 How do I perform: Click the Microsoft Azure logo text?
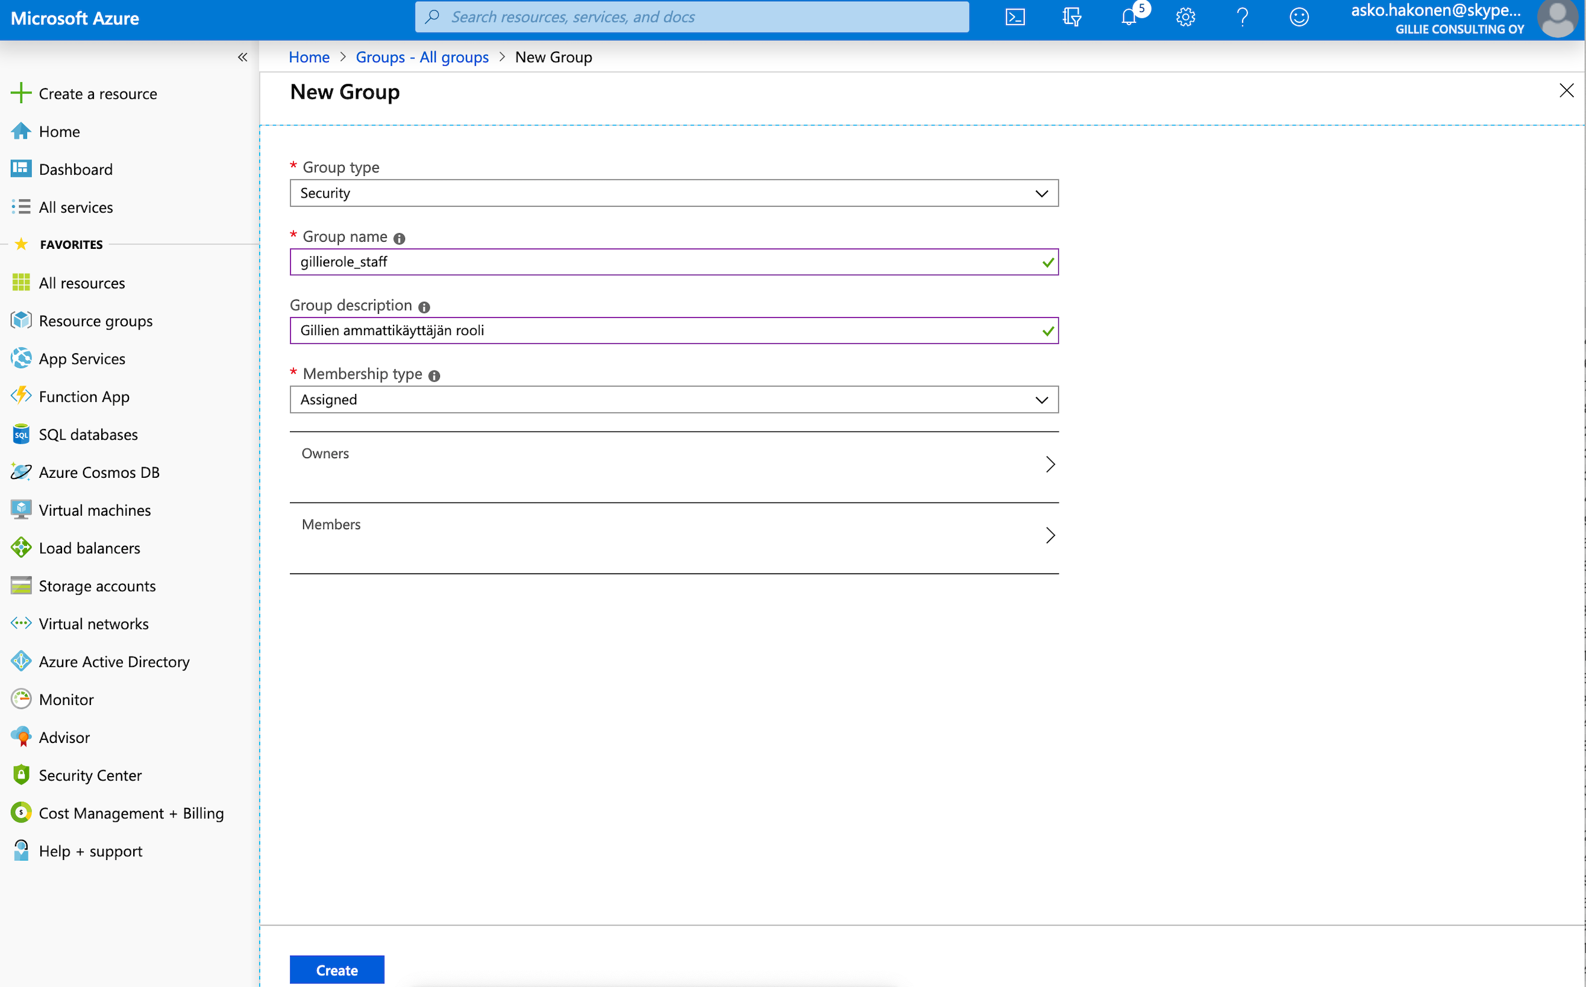point(74,18)
